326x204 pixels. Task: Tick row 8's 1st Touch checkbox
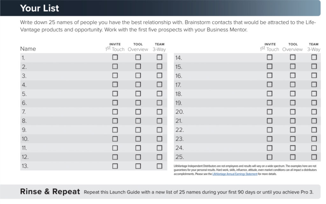115,121
